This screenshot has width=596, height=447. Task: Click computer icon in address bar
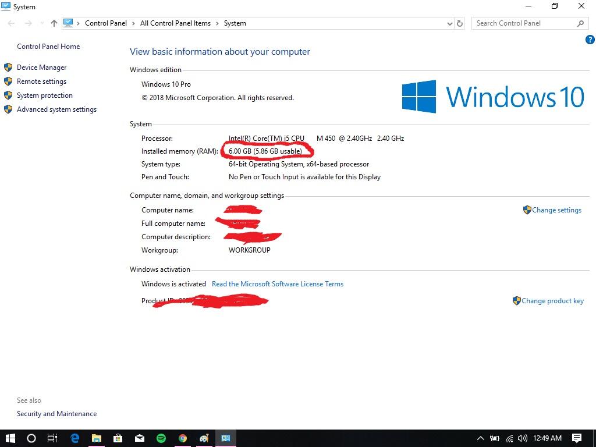[x=68, y=23]
